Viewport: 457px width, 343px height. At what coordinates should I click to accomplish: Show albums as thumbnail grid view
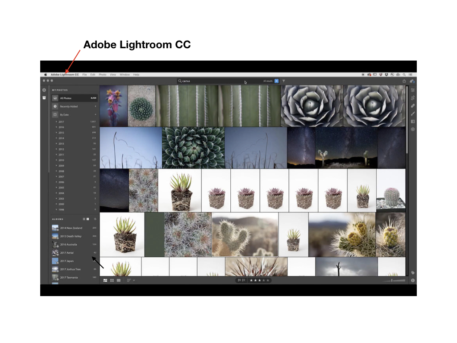88,219
